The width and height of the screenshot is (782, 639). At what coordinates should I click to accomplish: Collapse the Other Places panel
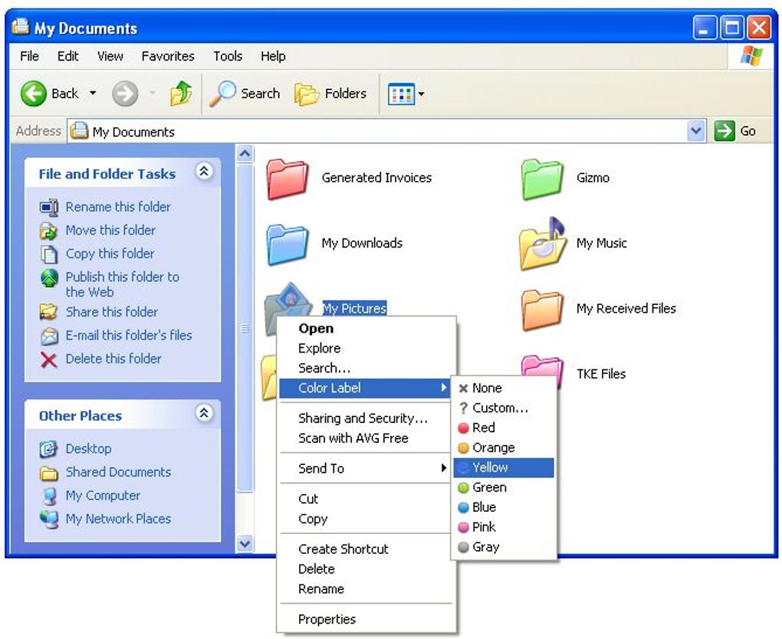click(204, 413)
